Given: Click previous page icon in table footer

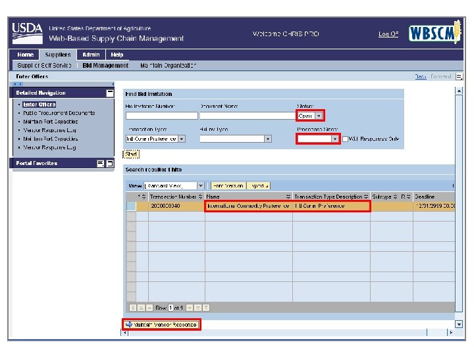Looking at the screenshot, I should click(x=141, y=308).
